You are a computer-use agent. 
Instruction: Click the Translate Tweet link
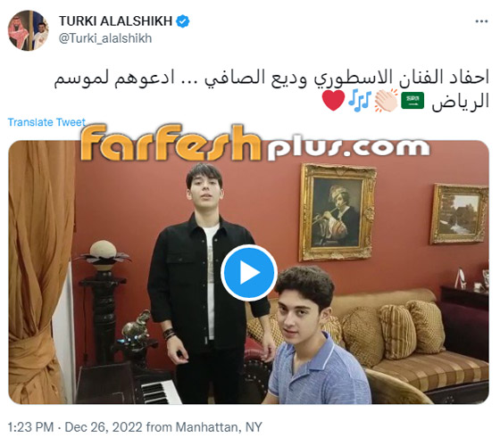point(46,122)
